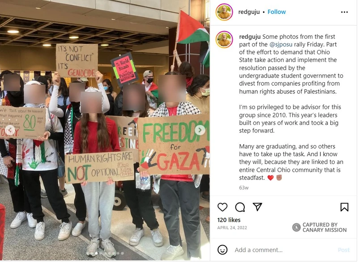Focus the Add a comment field
358x262 pixels.
pyautogui.click(x=283, y=250)
